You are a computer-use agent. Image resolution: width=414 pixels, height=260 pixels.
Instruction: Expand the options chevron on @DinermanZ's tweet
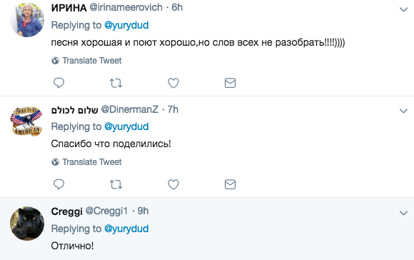(x=403, y=111)
